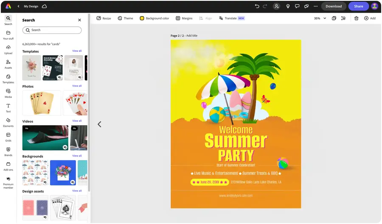
Task: Open Media in the sidebar
Action: tap(8, 93)
